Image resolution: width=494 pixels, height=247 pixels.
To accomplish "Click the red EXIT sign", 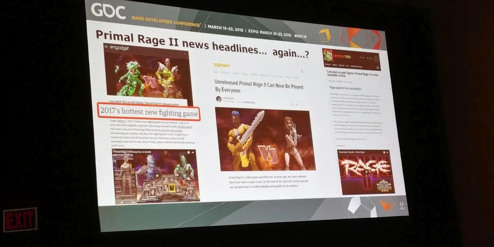I will (20, 219).
